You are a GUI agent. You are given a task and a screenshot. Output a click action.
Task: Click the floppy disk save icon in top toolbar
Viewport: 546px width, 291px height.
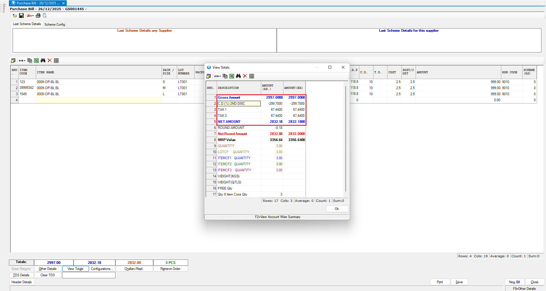[21, 16]
